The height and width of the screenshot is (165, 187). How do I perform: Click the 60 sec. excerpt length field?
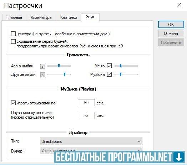[x=86, y=103]
